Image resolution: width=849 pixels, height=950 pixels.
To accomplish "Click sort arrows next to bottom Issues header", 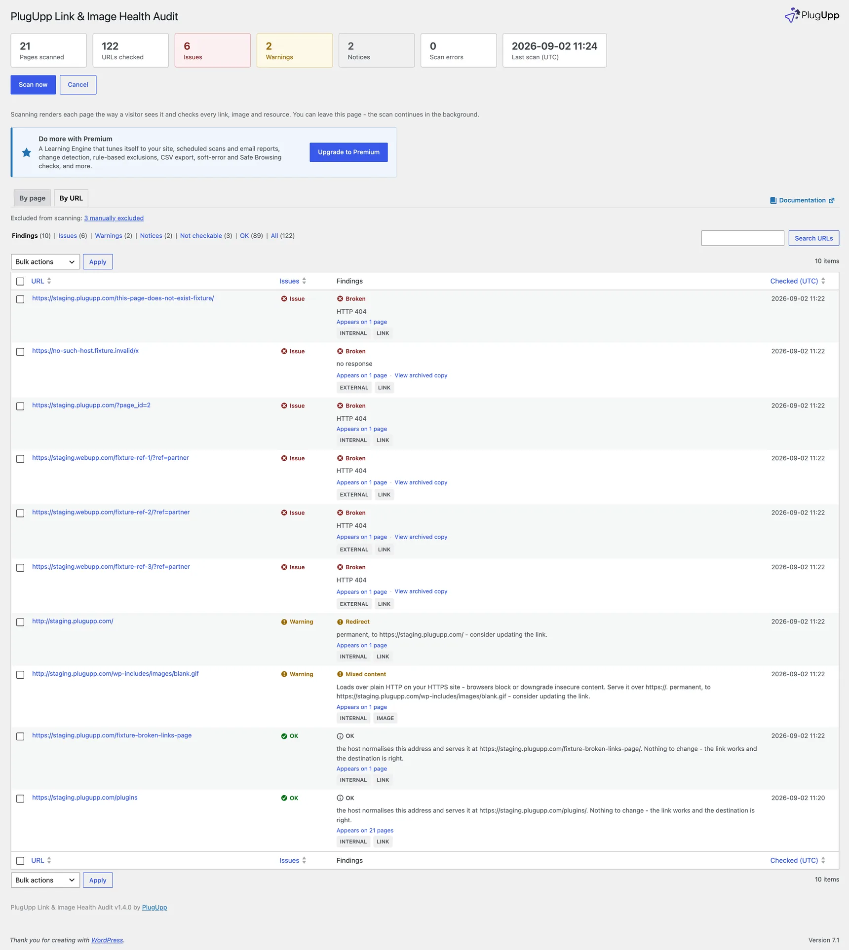I will click(x=304, y=860).
